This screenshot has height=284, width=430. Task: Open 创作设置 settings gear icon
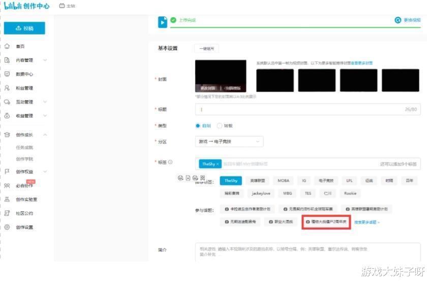(7, 227)
